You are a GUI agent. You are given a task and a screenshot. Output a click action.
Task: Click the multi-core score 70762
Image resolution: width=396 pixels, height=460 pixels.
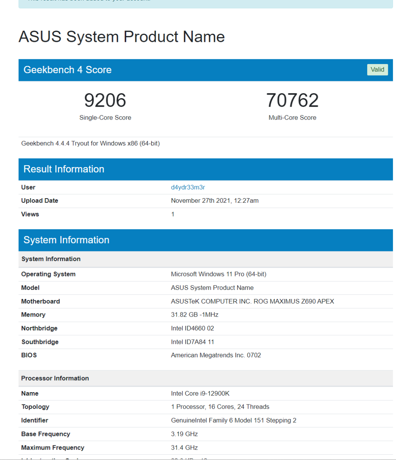pyautogui.click(x=292, y=100)
